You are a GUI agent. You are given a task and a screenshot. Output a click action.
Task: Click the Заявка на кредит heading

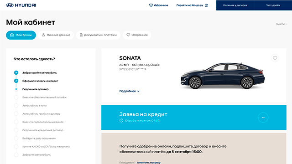click(143, 114)
